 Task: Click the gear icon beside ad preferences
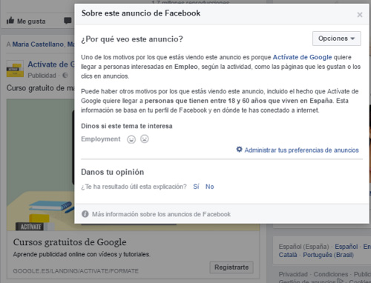tap(239, 149)
